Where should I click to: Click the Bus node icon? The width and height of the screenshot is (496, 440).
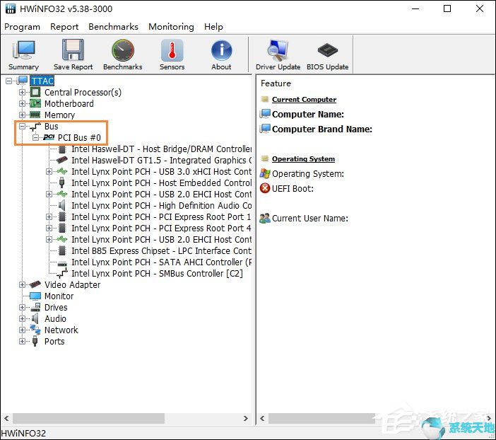[35, 126]
